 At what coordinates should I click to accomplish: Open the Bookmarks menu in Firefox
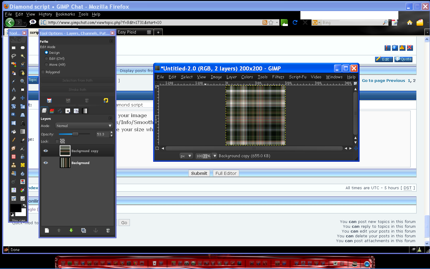pyautogui.click(x=65, y=14)
